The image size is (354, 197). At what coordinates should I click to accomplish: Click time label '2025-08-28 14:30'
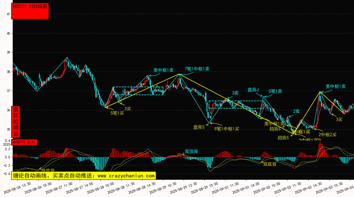(142, 187)
